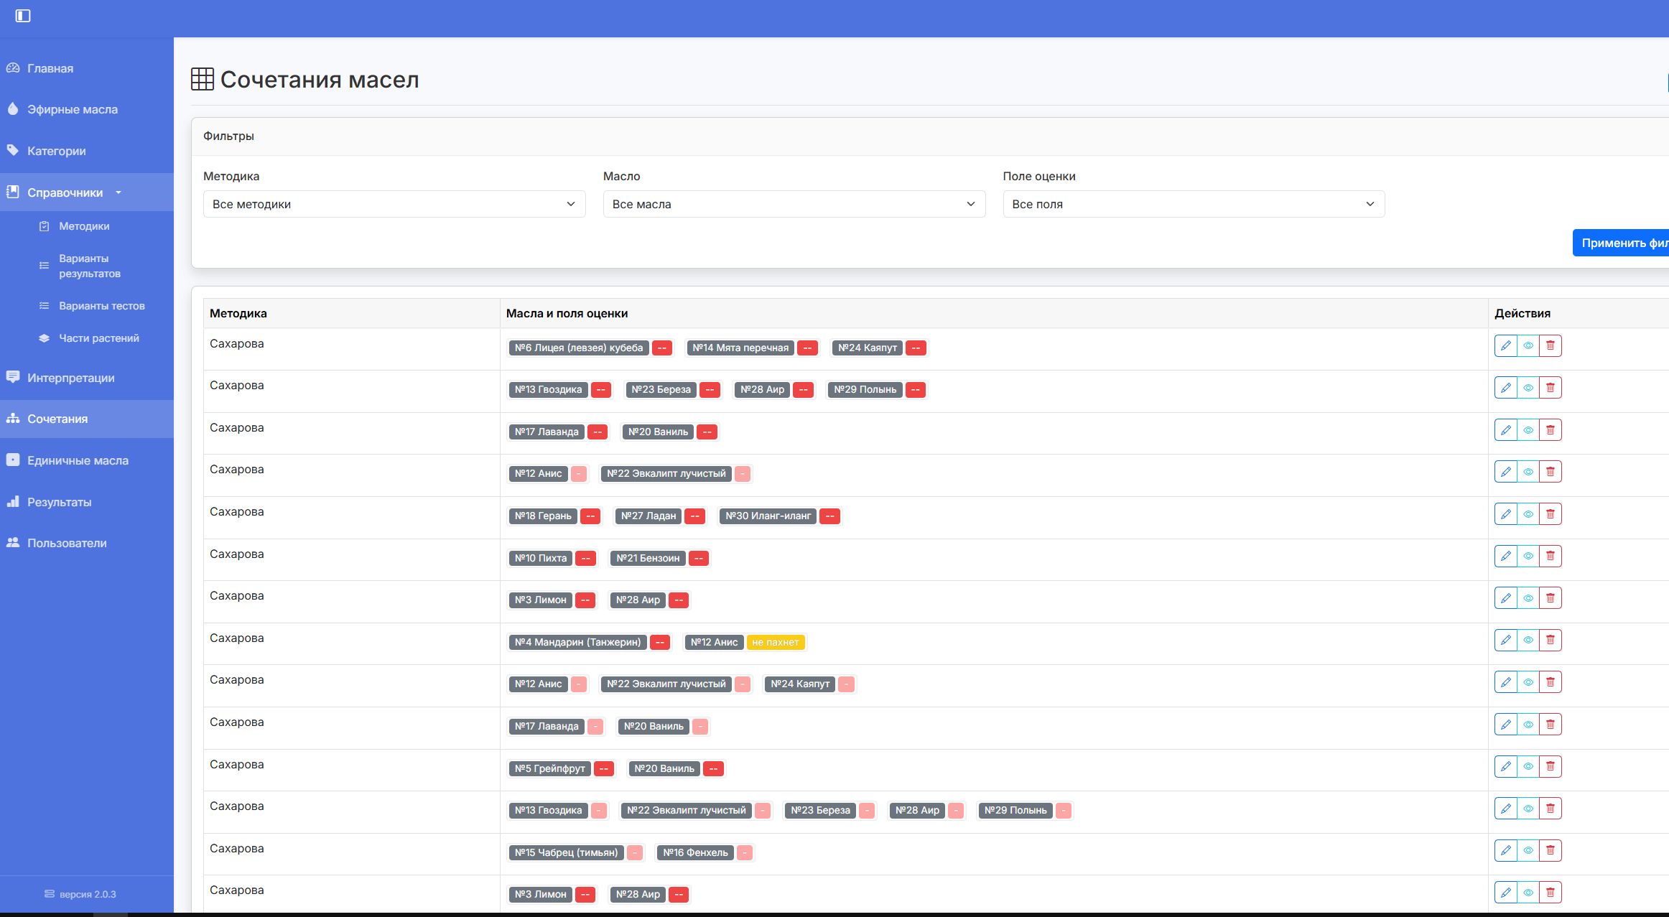Click edit icon for Грейпфрут Ваниль row
This screenshot has width=1669, height=917.
tap(1505, 766)
